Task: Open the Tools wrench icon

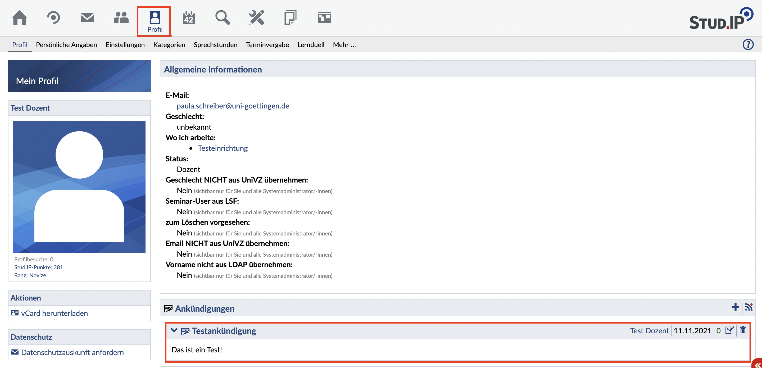Action: pyautogui.click(x=256, y=18)
